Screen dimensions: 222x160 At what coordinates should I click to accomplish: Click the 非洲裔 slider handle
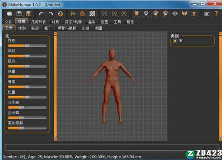(22, 108)
